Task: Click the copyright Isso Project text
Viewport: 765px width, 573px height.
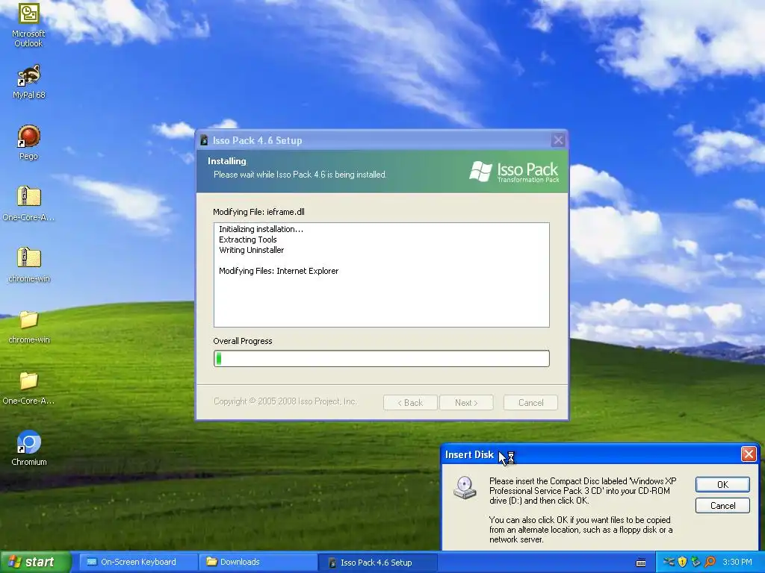Action: (285, 401)
